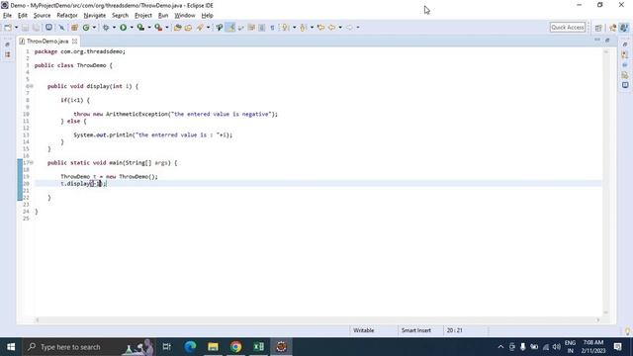Viewport: 633px width, 356px height.
Task: Open the Search menu
Action: [120, 16]
